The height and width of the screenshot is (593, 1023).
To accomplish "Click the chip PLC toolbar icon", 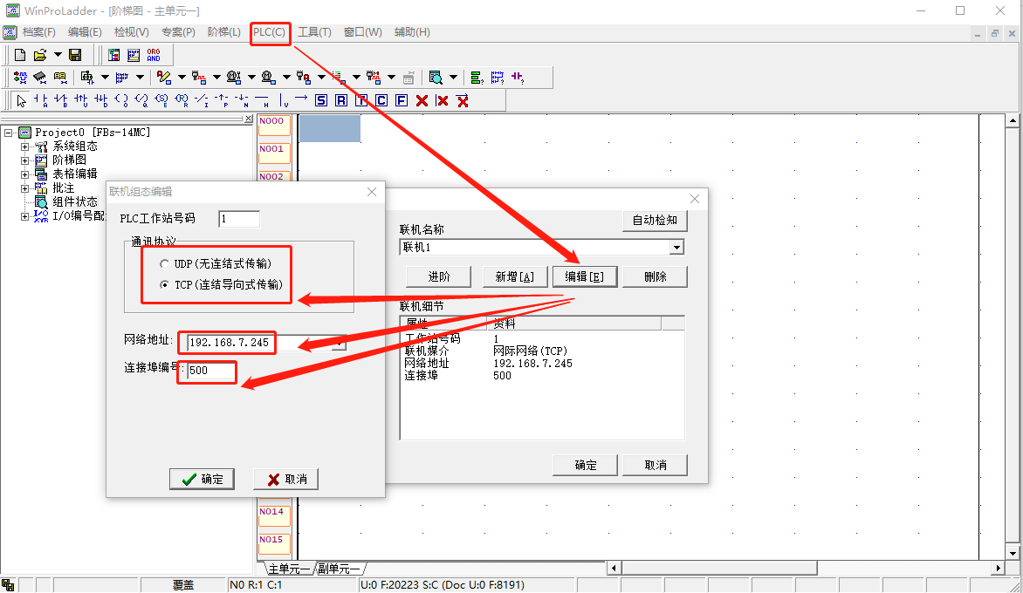I will click(40, 78).
